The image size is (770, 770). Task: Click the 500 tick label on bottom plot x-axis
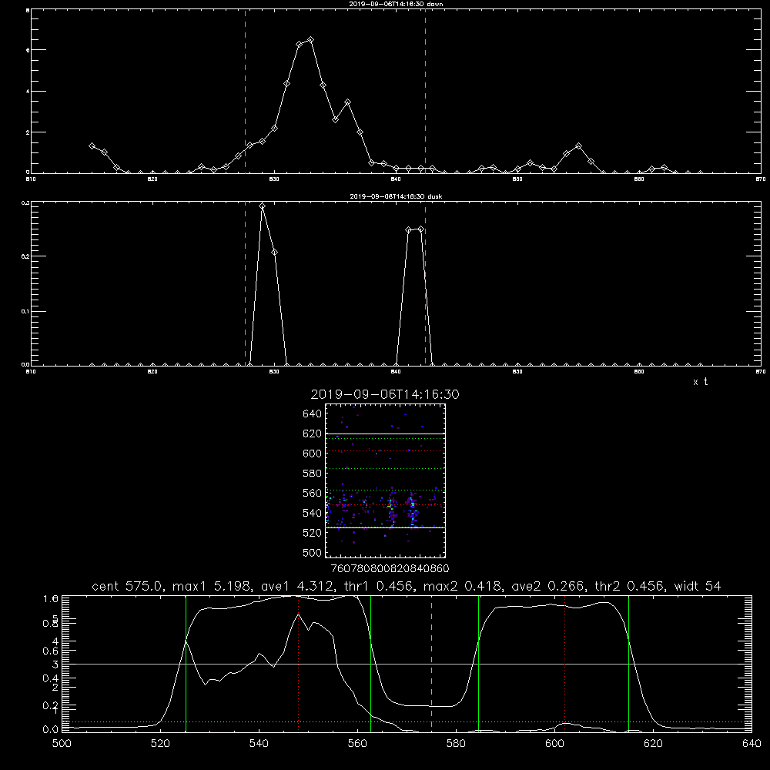[62, 744]
